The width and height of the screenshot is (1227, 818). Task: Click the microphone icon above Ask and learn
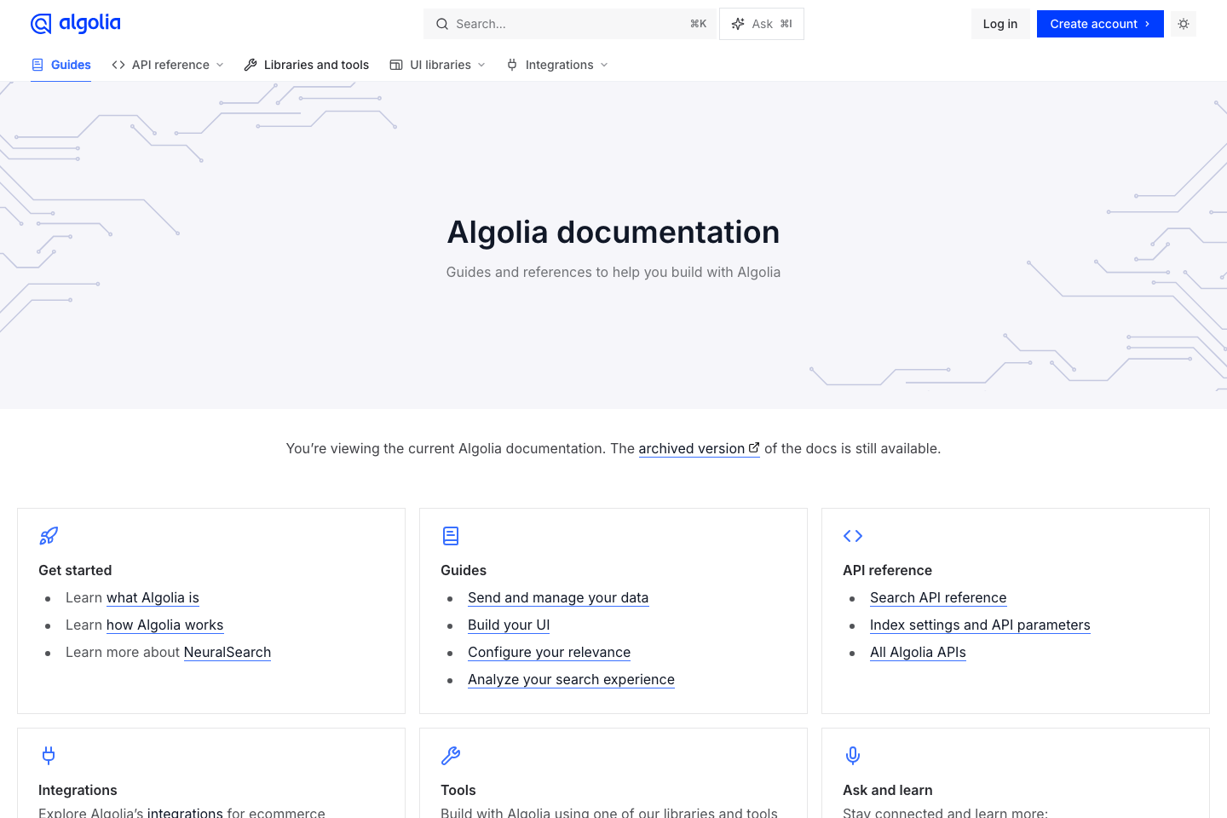(853, 755)
